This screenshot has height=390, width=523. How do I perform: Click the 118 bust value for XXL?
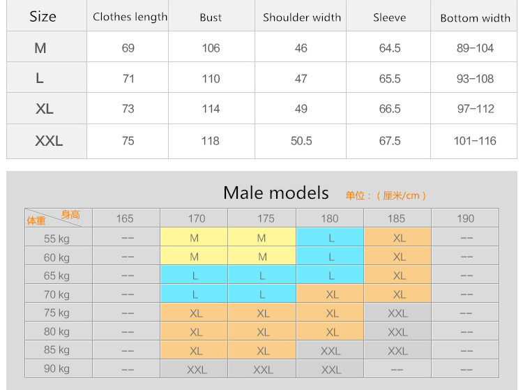(x=211, y=141)
